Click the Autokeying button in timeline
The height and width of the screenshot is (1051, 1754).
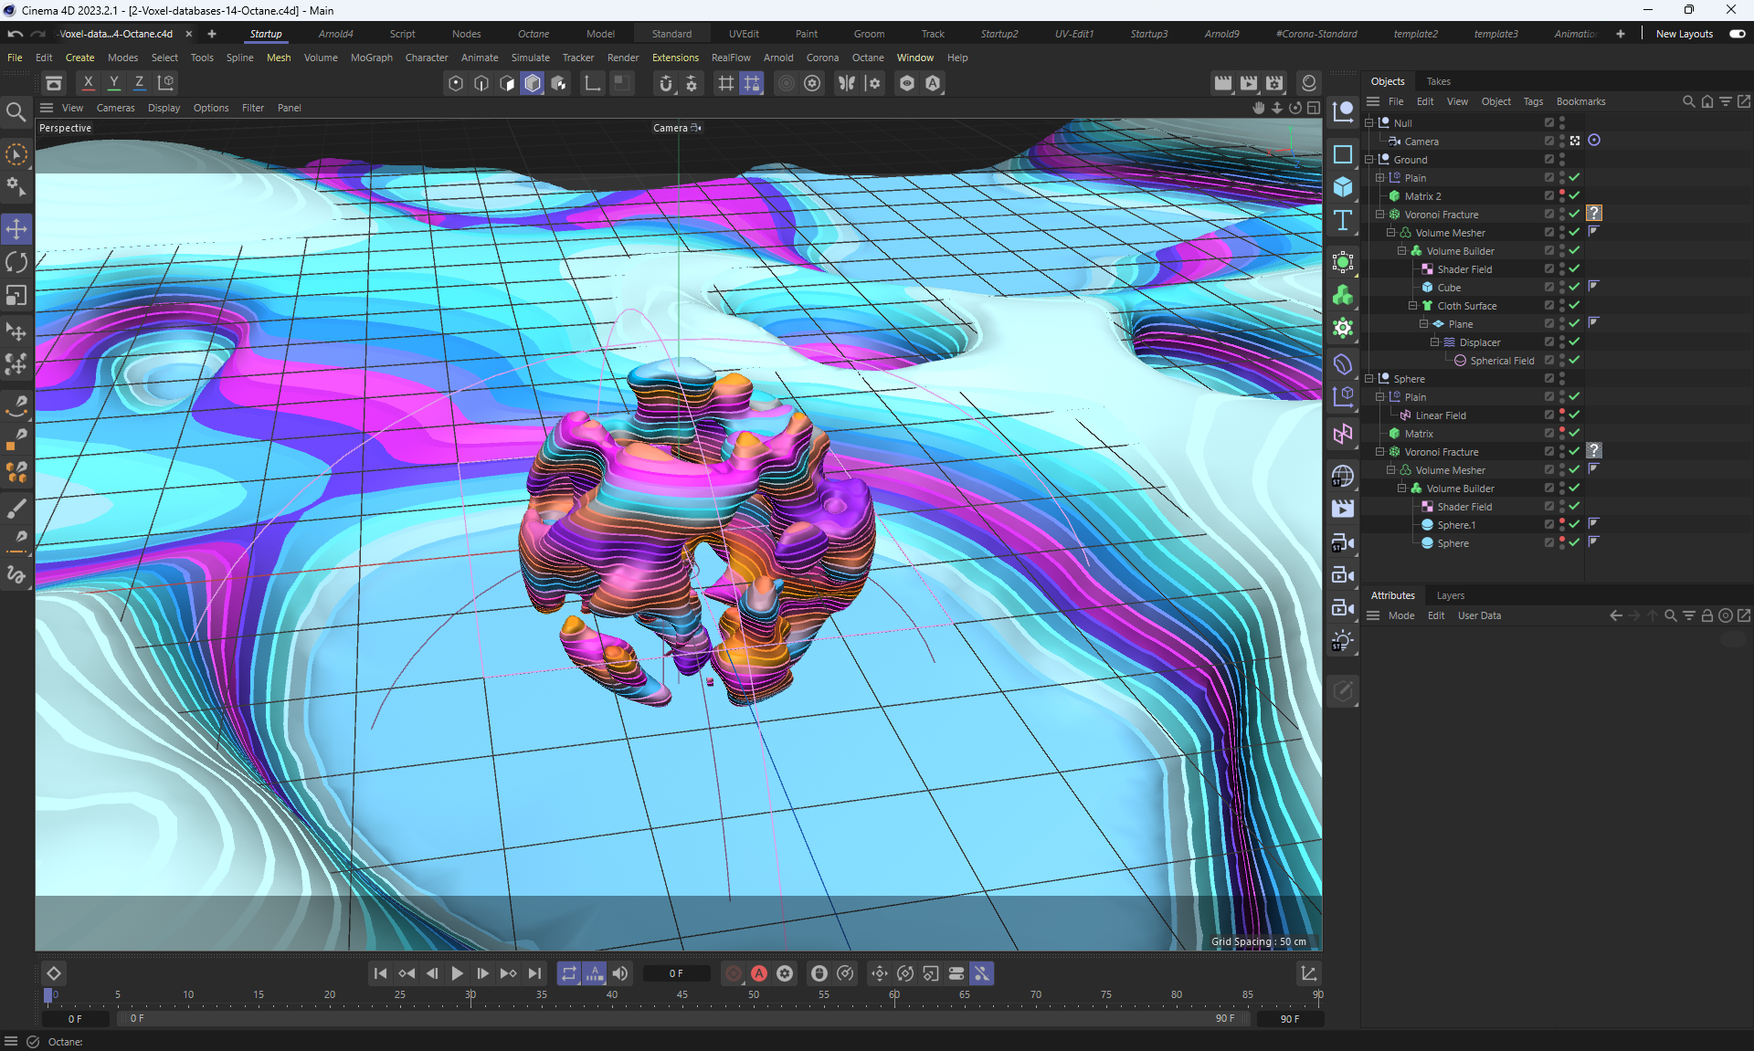(759, 973)
